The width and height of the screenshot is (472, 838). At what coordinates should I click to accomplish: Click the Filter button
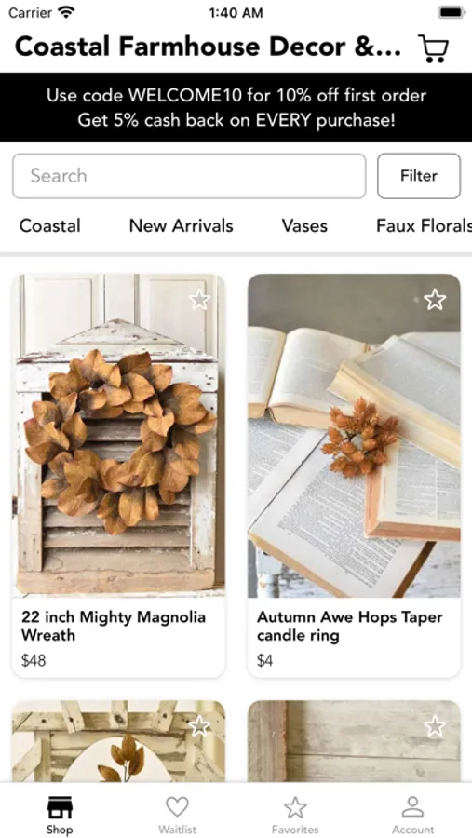coord(419,176)
